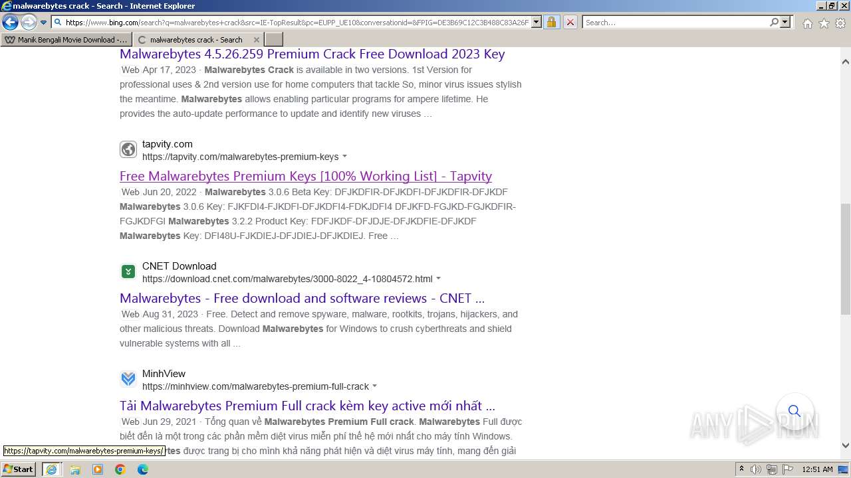Click the browser Search box
The width and height of the screenshot is (851, 478).
click(x=675, y=22)
